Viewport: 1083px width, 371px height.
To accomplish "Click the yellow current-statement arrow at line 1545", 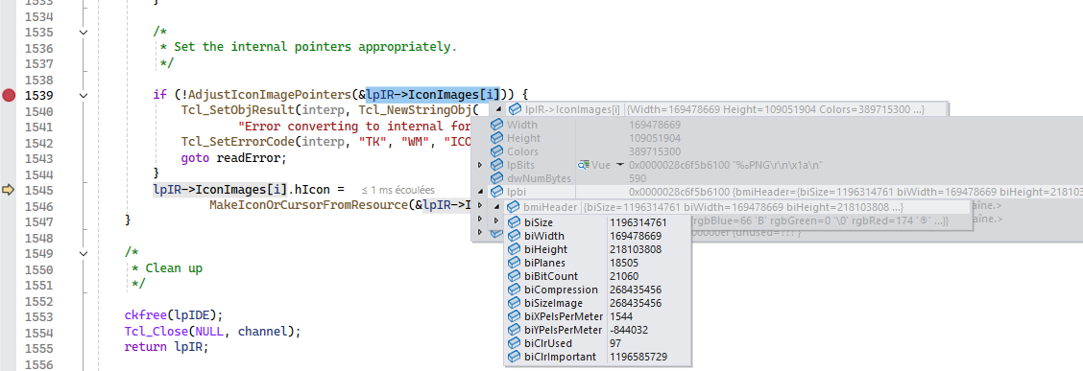I will pyautogui.click(x=9, y=190).
